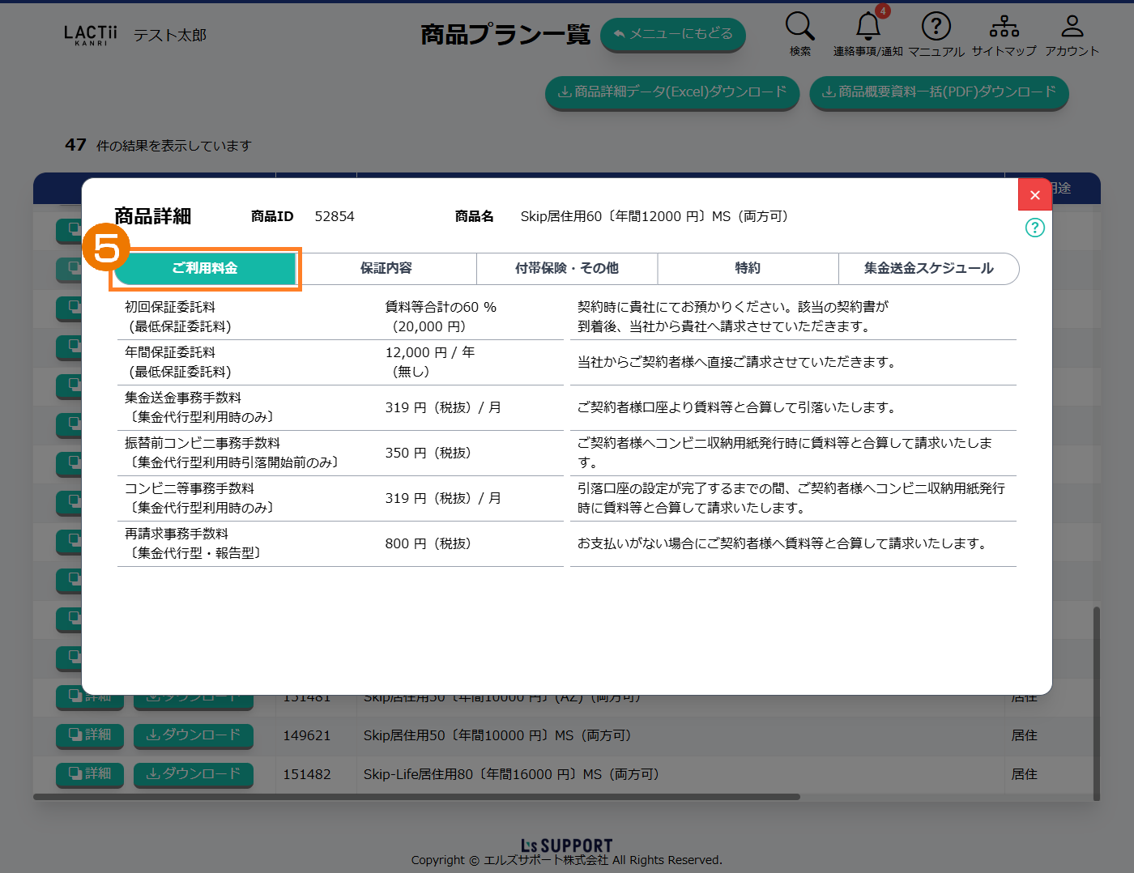Click the horizontal scrollbar under the table
The width and height of the screenshot is (1134, 873).
click(x=416, y=797)
